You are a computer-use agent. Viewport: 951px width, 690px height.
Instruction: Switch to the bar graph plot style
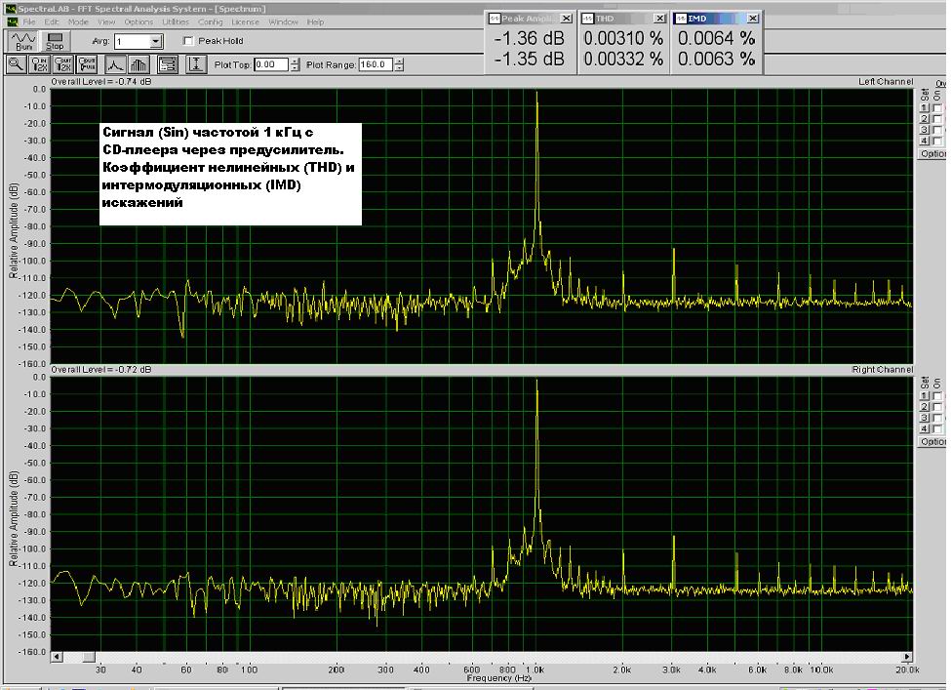point(138,64)
